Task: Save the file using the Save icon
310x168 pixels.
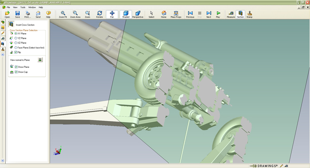Action: click(17, 15)
